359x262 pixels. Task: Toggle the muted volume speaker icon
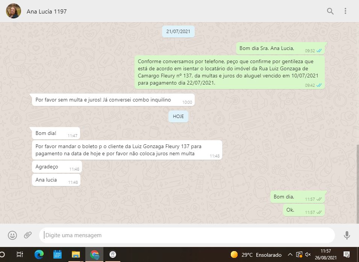(308, 254)
